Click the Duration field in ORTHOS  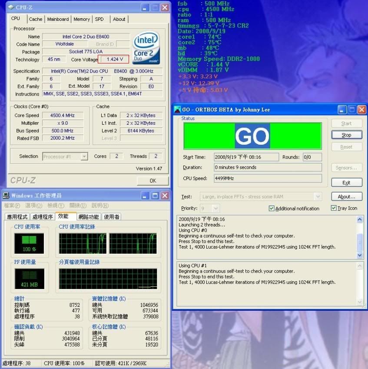coord(268,167)
